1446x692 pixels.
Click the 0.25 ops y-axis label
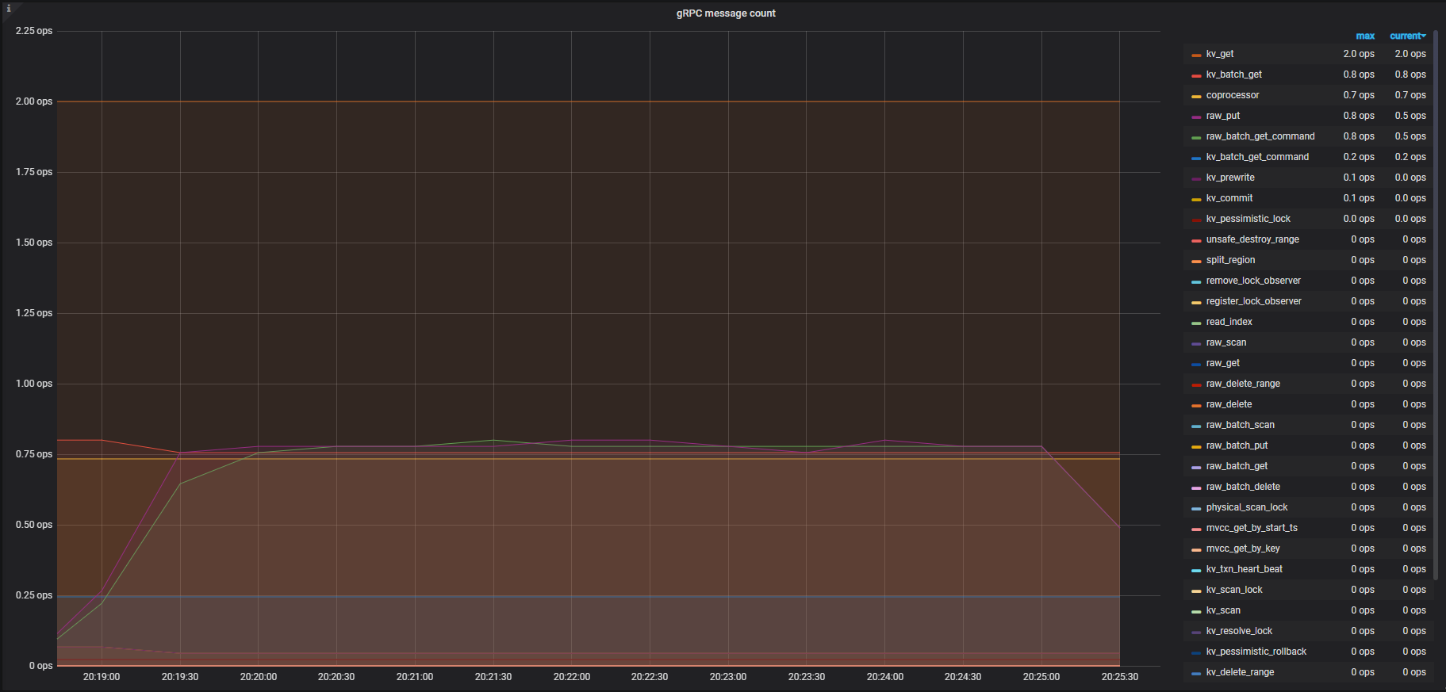34,595
